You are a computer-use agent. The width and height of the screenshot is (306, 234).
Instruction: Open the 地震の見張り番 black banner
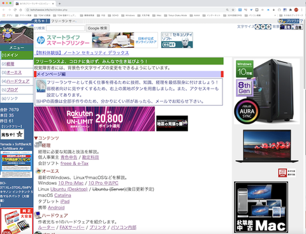pos(172,123)
